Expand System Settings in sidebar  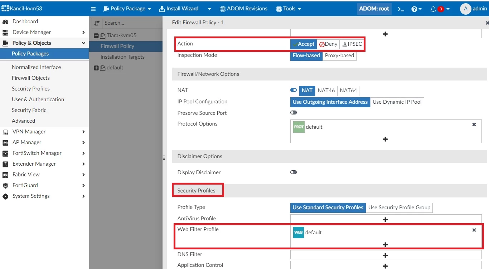[x=83, y=196]
